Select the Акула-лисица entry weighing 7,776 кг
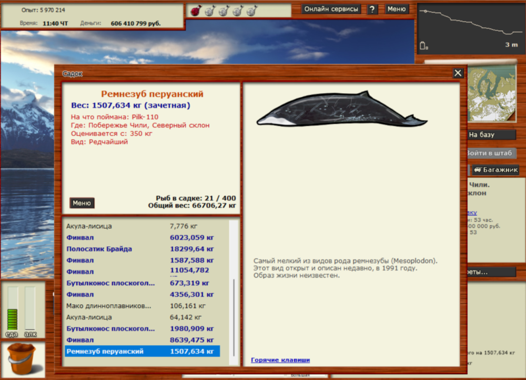The height and width of the screenshot is (380, 526). 142,226
